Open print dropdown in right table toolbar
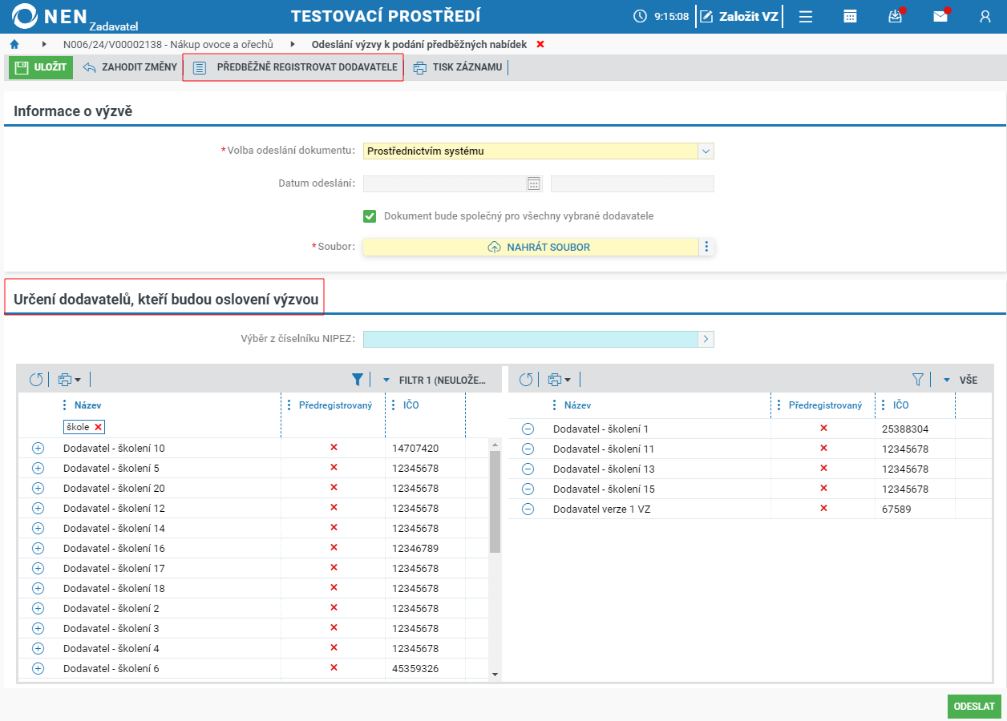The height and width of the screenshot is (721, 1007). [x=560, y=380]
